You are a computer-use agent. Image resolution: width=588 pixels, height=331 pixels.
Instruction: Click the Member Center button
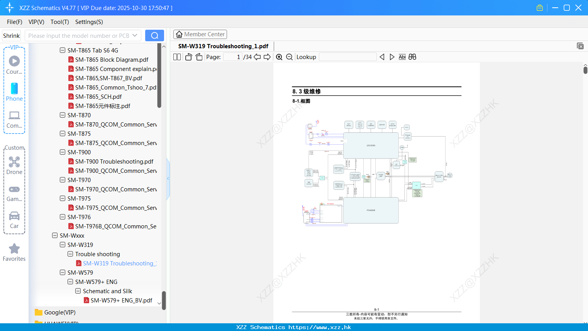200,34
